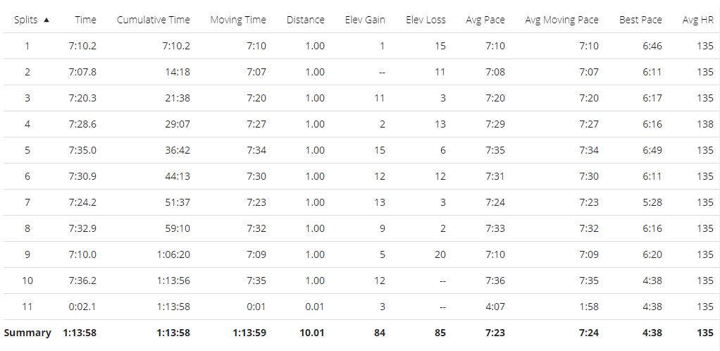This screenshot has height=351, width=720.
Task: Click the Avg HR value 138
Action: tap(705, 124)
